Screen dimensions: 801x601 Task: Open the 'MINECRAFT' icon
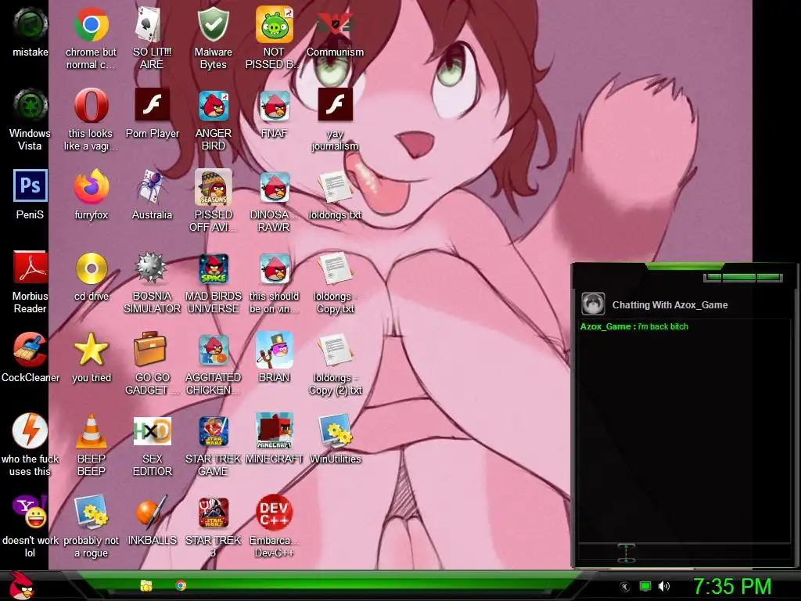coord(274,430)
